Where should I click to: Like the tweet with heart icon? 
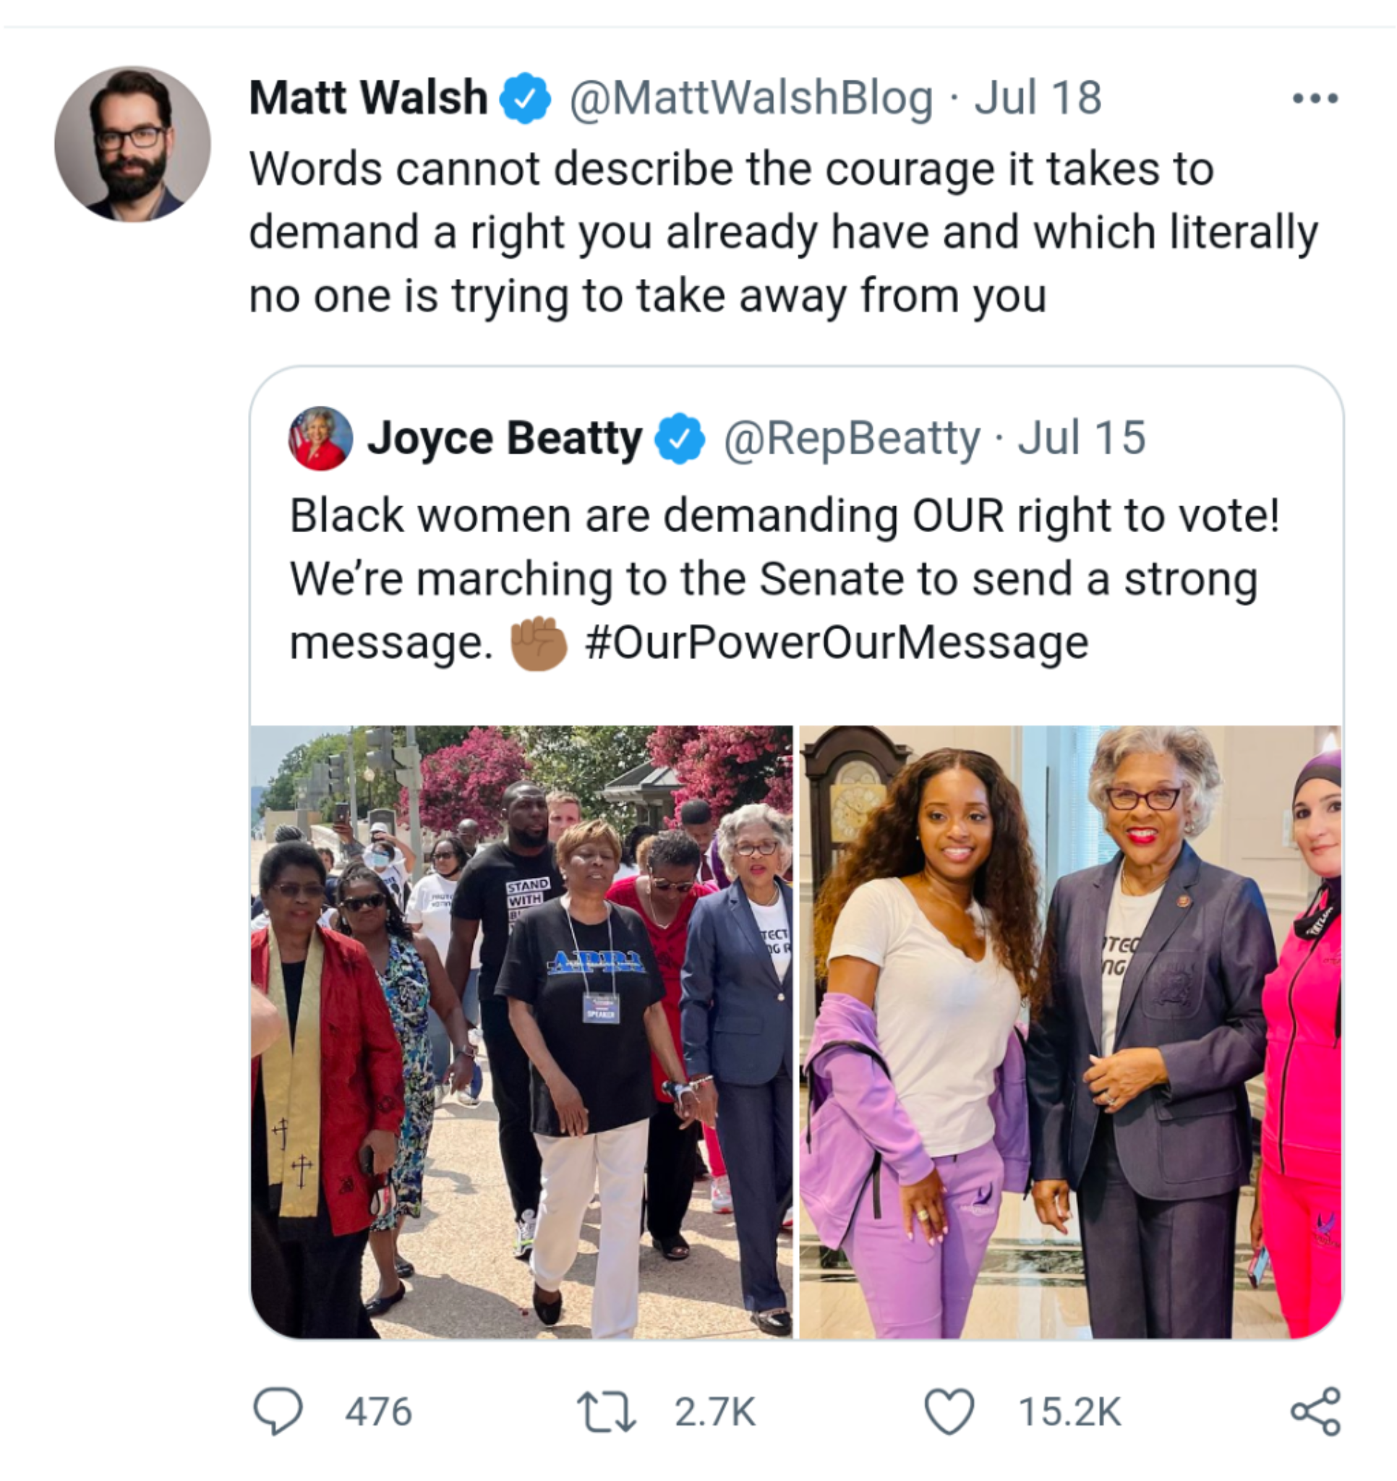tap(949, 1411)
